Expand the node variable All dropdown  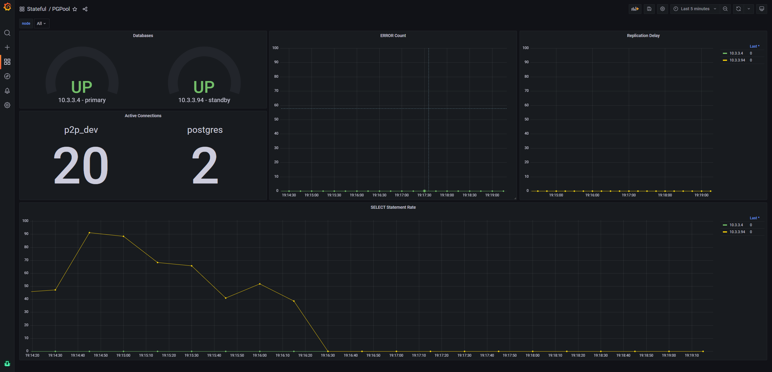41,23
